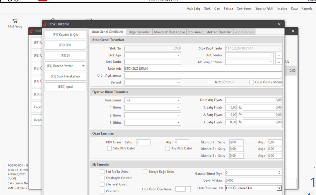Open Stok Kayıt Tarihi date dropdown
316x195 pixels.
pyautogui.click(x=279, y=49)
